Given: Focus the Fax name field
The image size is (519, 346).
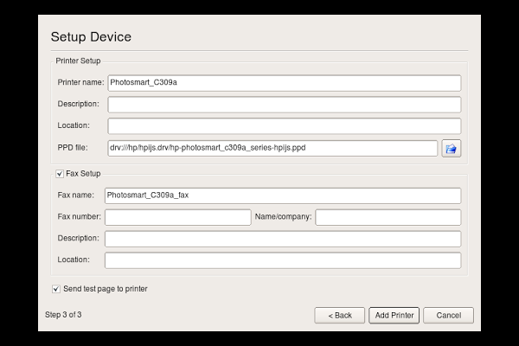Looking at the screenshot, I should coord(282,195).
